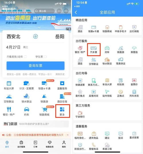Tap the swap stations circular icon
This screenshot has width=143, height=154.
pos(36,37)
